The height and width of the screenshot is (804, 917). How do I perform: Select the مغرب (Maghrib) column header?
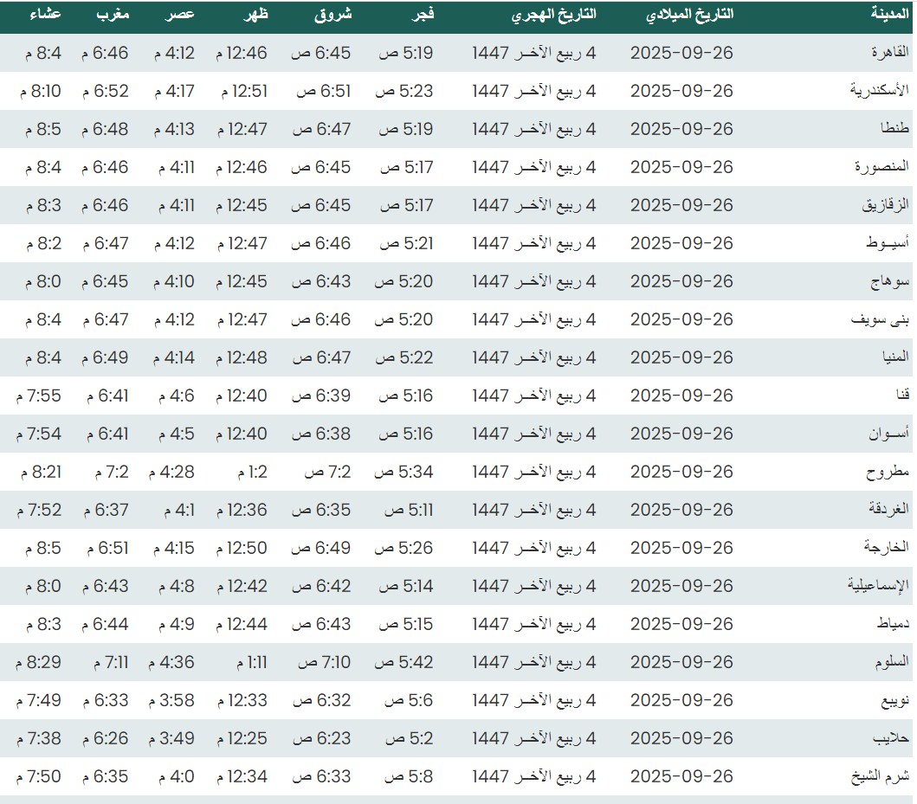[x=111, y=14]
